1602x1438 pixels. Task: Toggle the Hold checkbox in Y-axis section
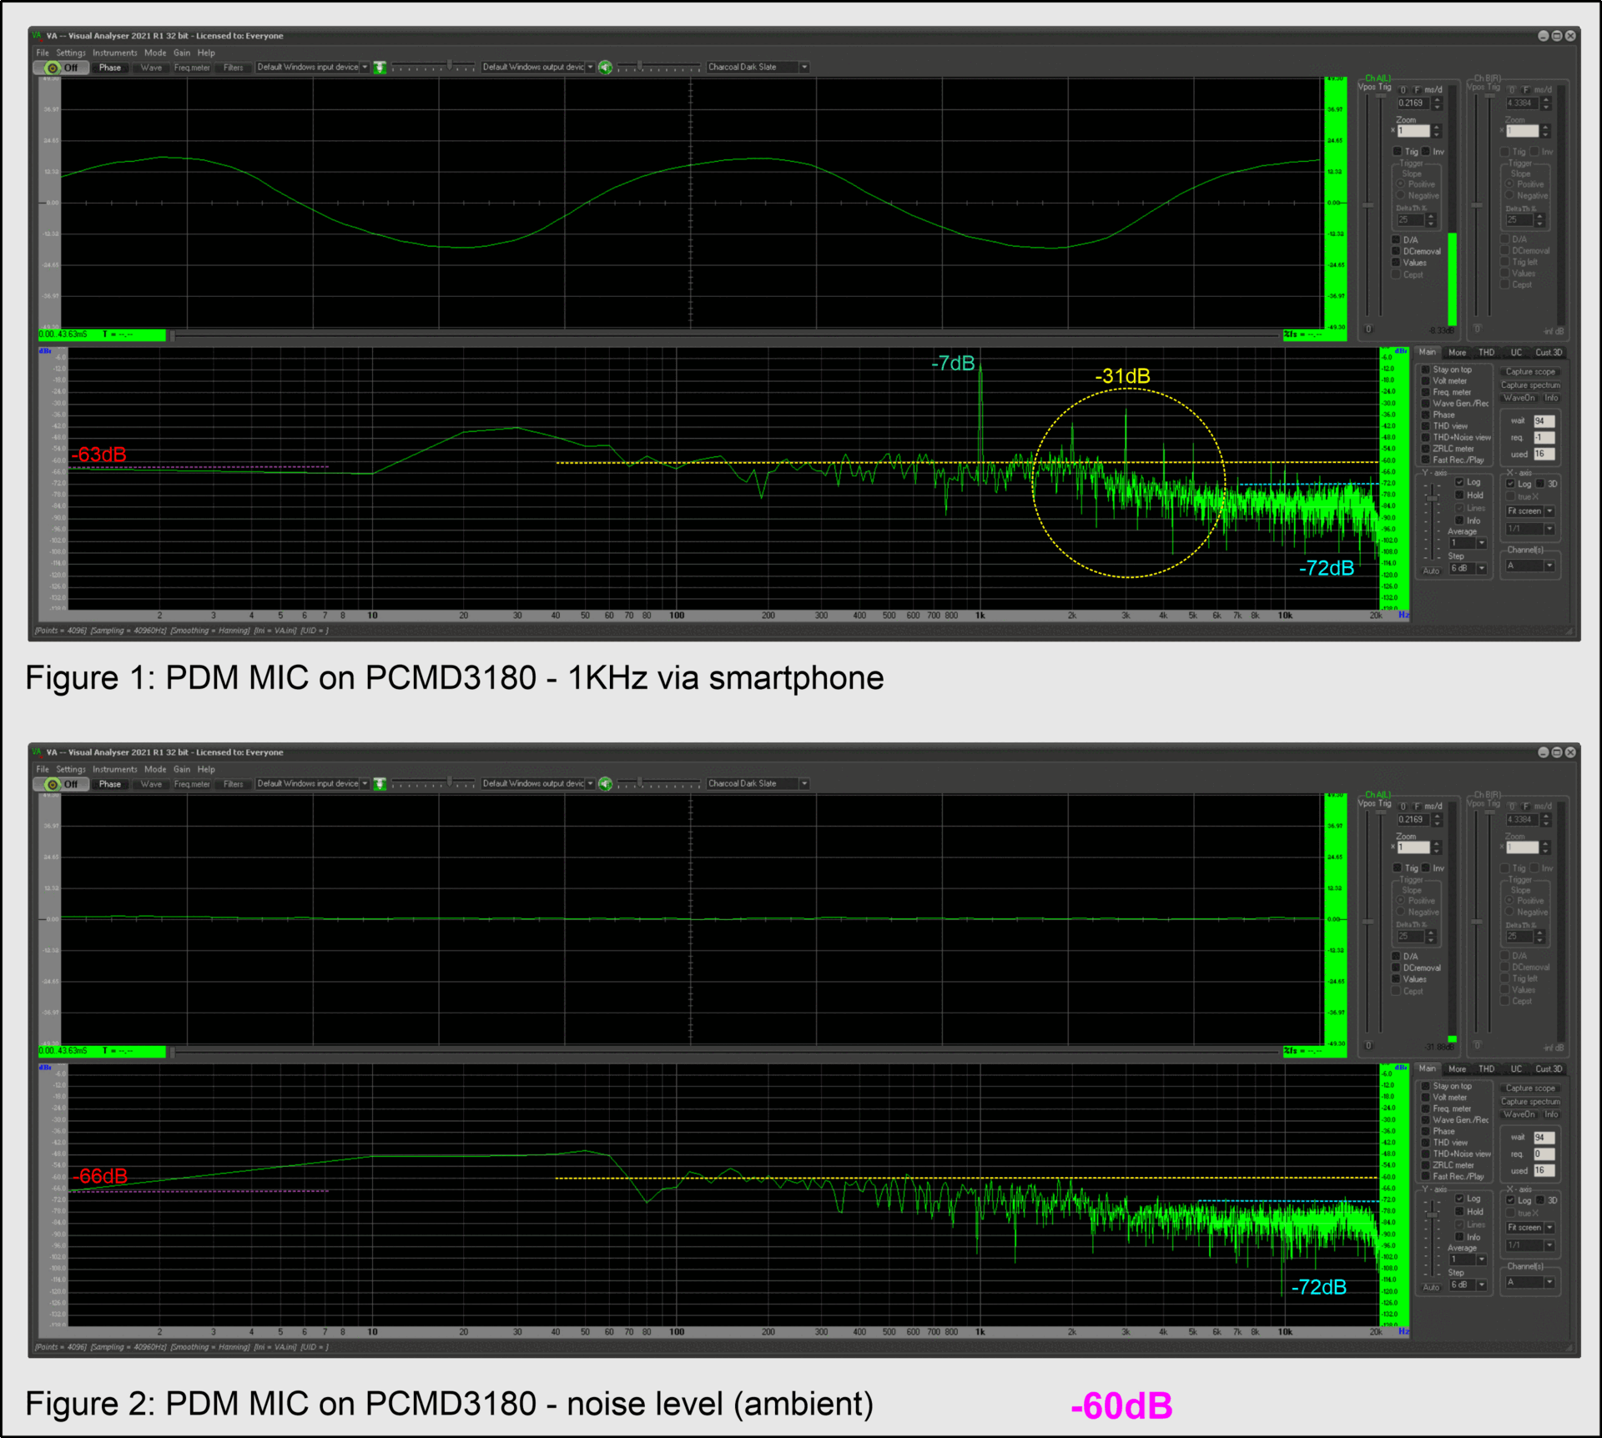click(1458, 495)
